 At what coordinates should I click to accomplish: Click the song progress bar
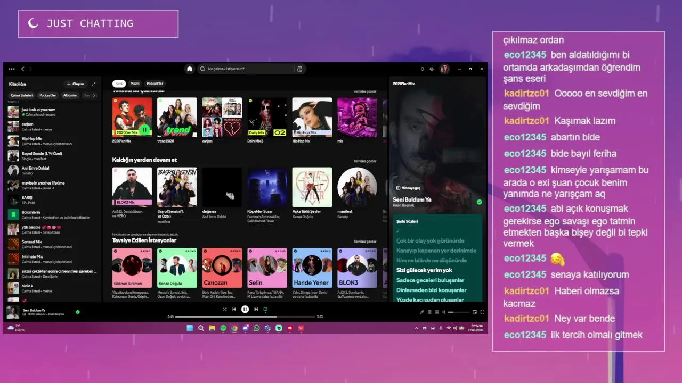tap(245, 317)
